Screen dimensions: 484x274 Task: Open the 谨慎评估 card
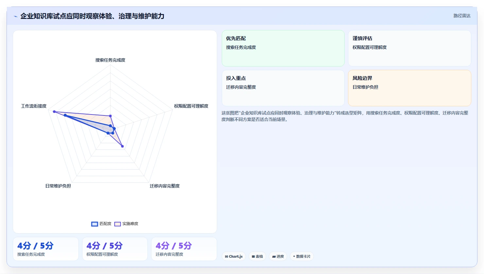[409, 48]
